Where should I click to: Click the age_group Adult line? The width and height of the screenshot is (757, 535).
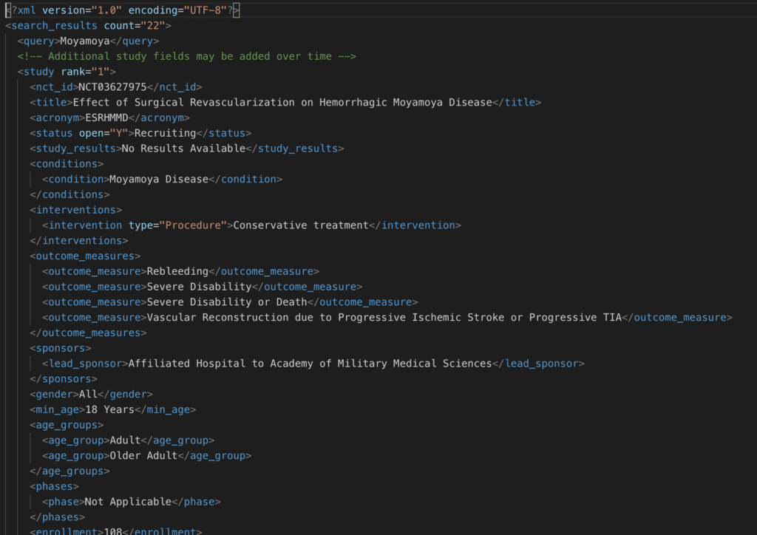click(x=128, y=441)
